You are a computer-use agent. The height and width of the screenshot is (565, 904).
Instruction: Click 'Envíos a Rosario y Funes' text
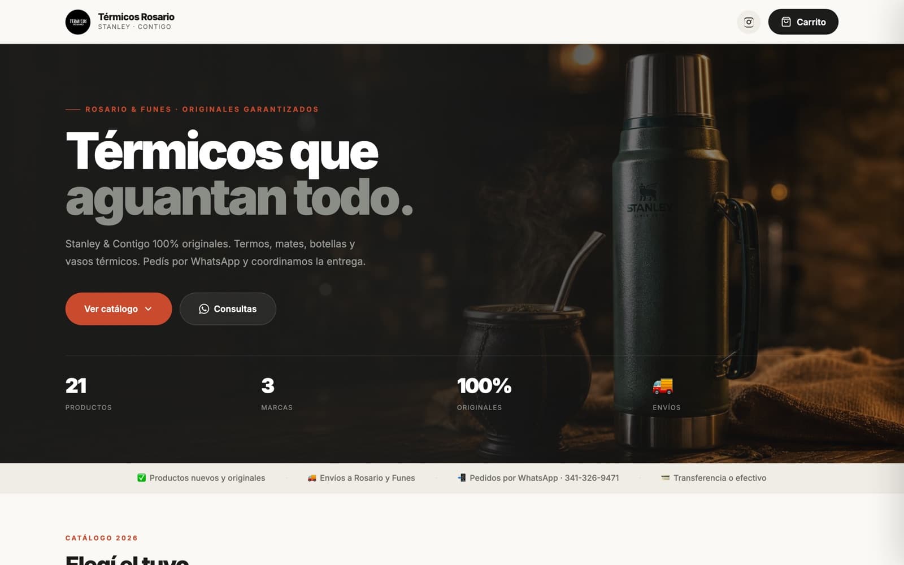pos(367,478)
